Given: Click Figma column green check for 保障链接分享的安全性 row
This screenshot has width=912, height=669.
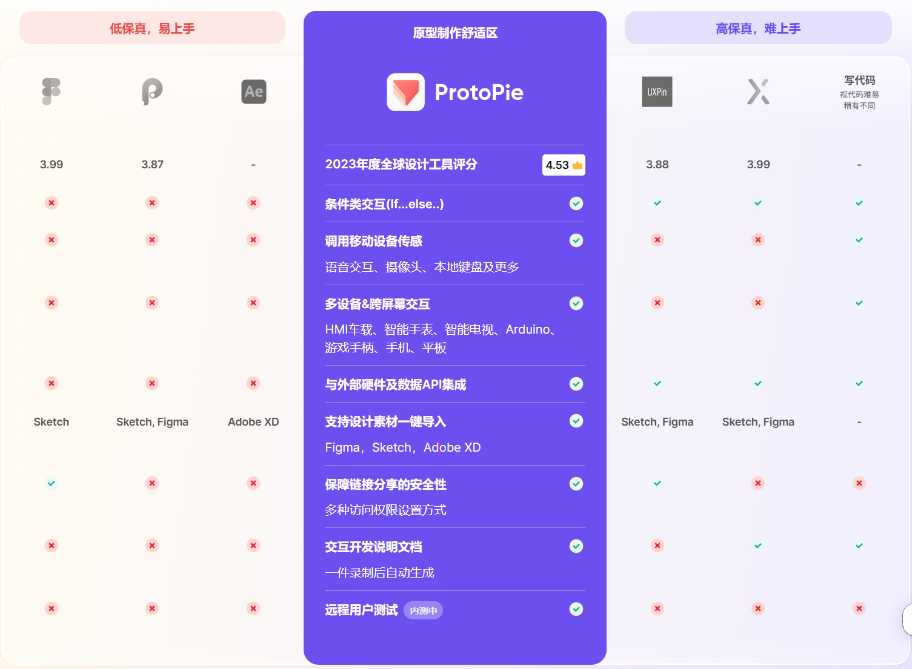Looking at the screenshot, I should (x=52, y=483).
